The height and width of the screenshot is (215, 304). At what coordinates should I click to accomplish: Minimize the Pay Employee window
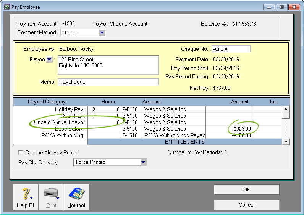(269, 7)
